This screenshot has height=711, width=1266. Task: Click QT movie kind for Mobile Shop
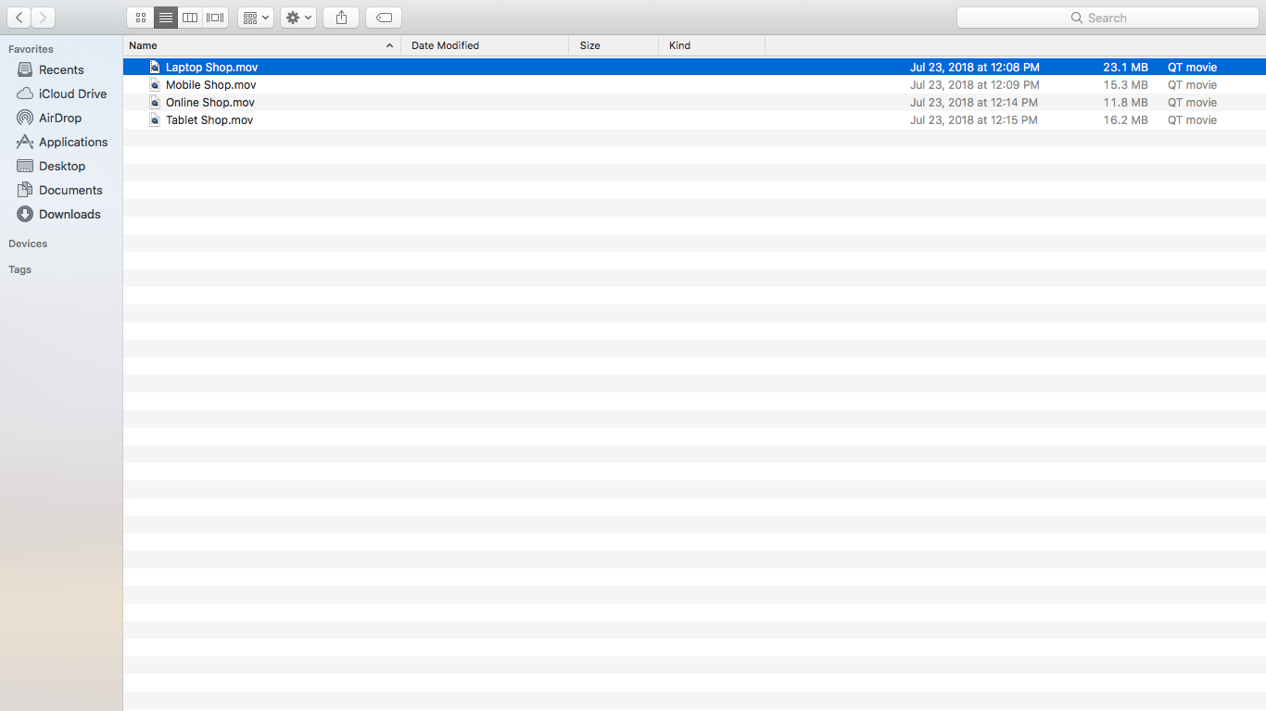click(x=1192, y=84)
